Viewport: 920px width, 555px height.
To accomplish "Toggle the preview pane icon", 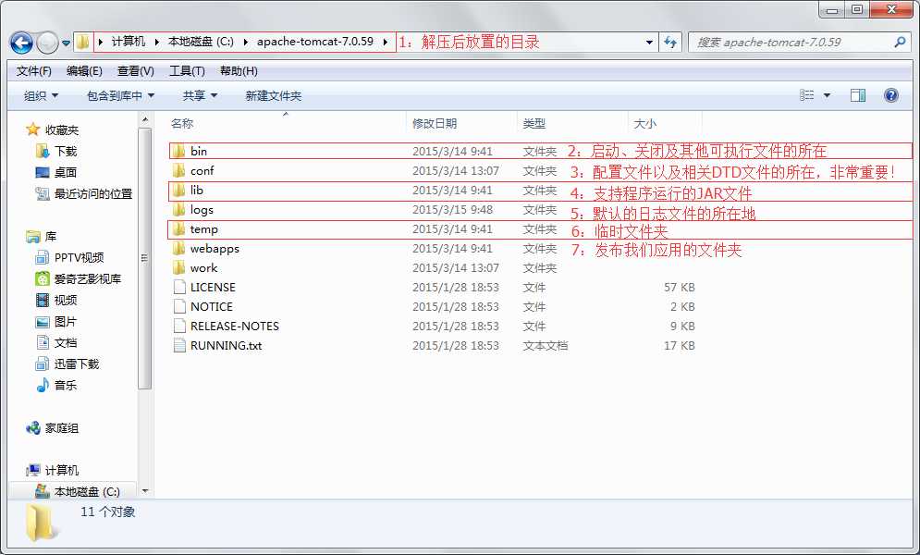I will [x=858, y=95].
